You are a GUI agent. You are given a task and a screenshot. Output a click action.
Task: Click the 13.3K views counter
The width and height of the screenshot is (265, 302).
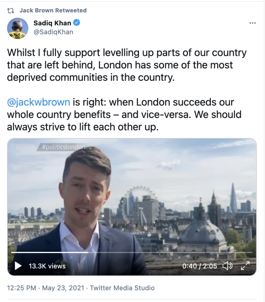[47, 266]
